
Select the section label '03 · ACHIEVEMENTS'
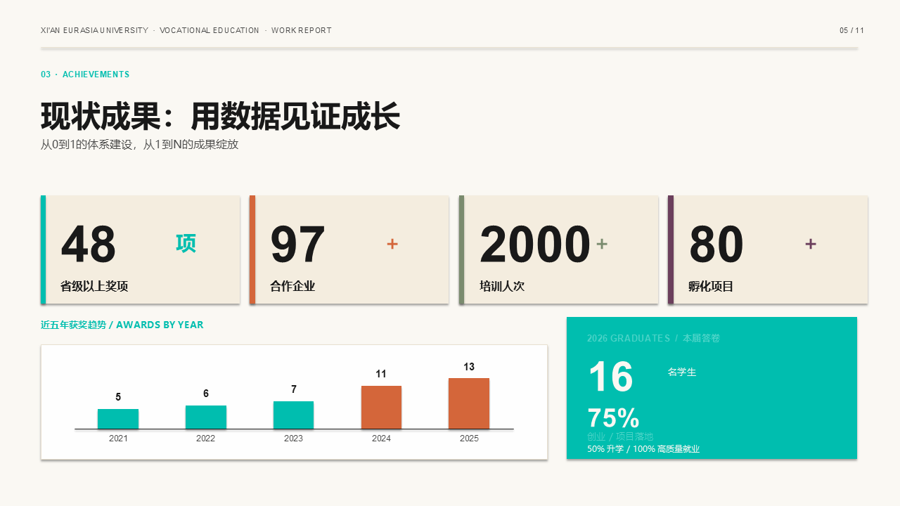pos(85,74)
